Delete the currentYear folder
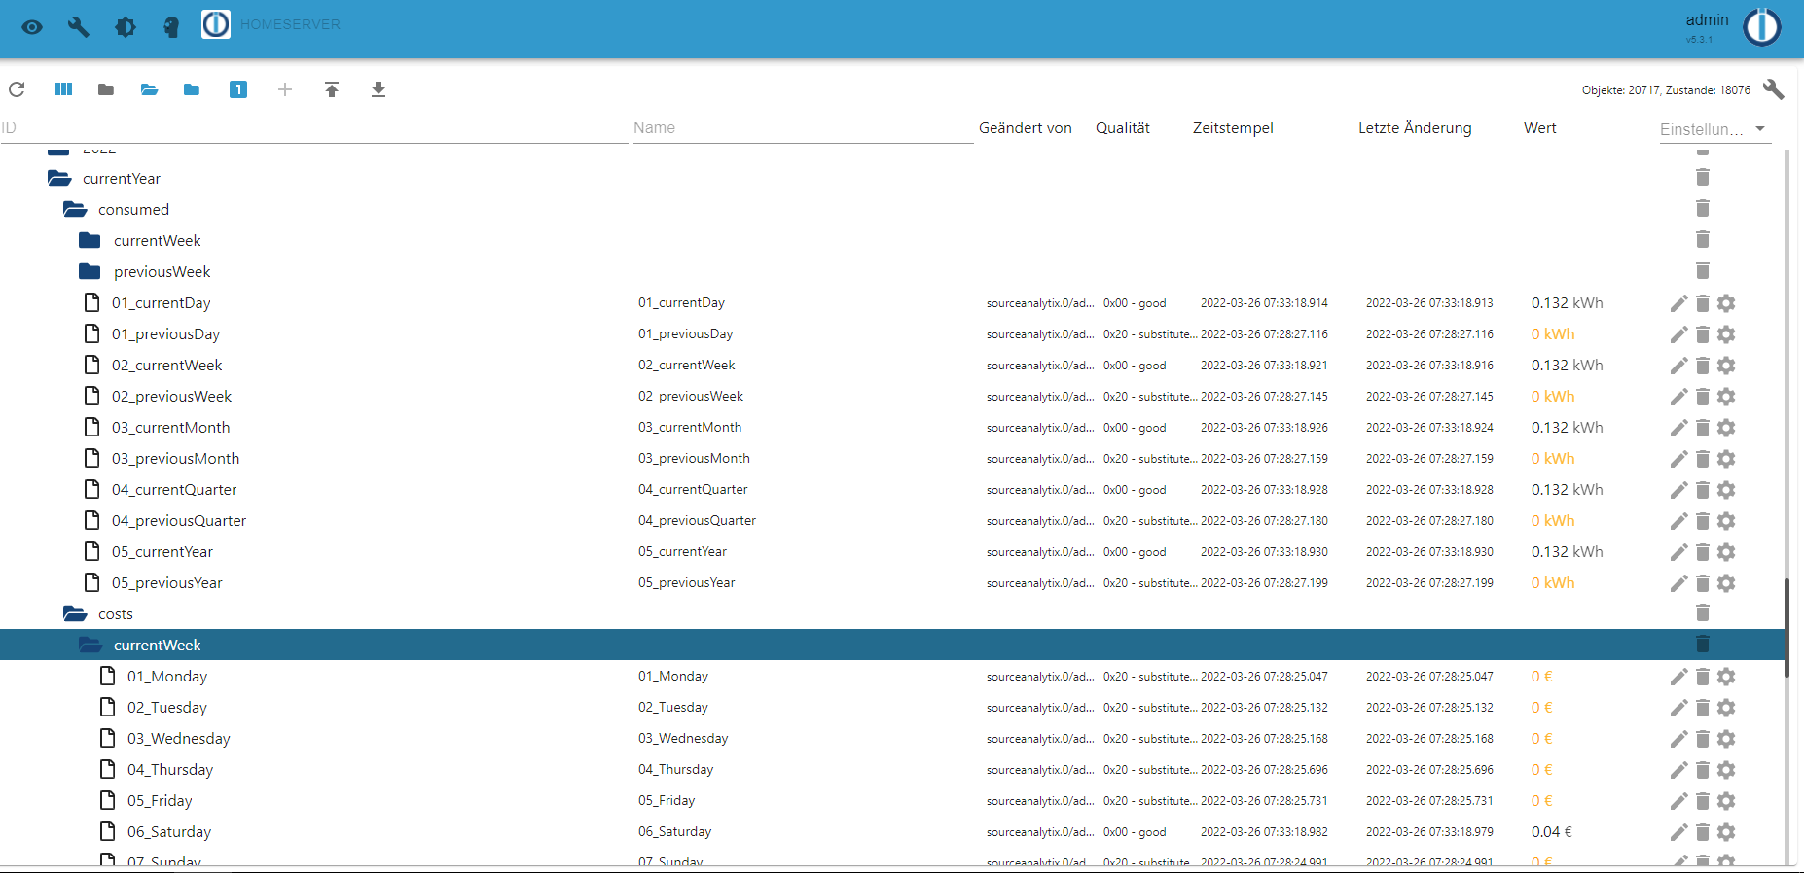 click(x=1703, y=177)
